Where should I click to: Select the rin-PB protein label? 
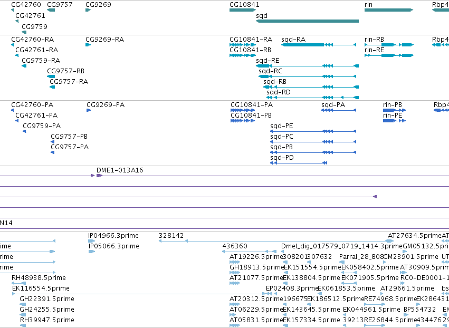point(393,105)
